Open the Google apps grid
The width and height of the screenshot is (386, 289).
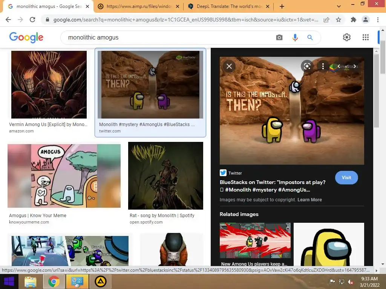click(x=366, y=37)
